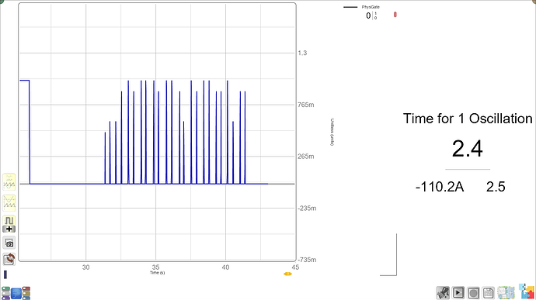Click the 35 tick on time axis
This screenshot has width=536, height=300.
click(155, 267)
